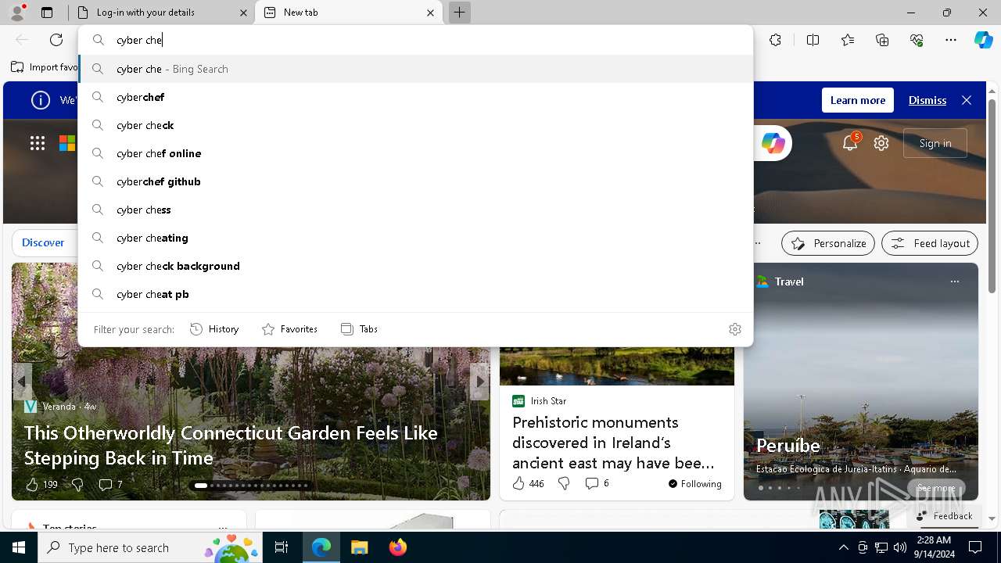1001x563 pixels.
Task: Open the Microsoft apps grid launcher
Action: click(38, 143)
